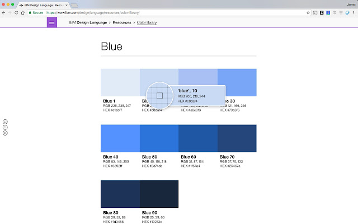Select the Blue 40 color swatch
Screen dimensions: 358x224
click(120, 138)
